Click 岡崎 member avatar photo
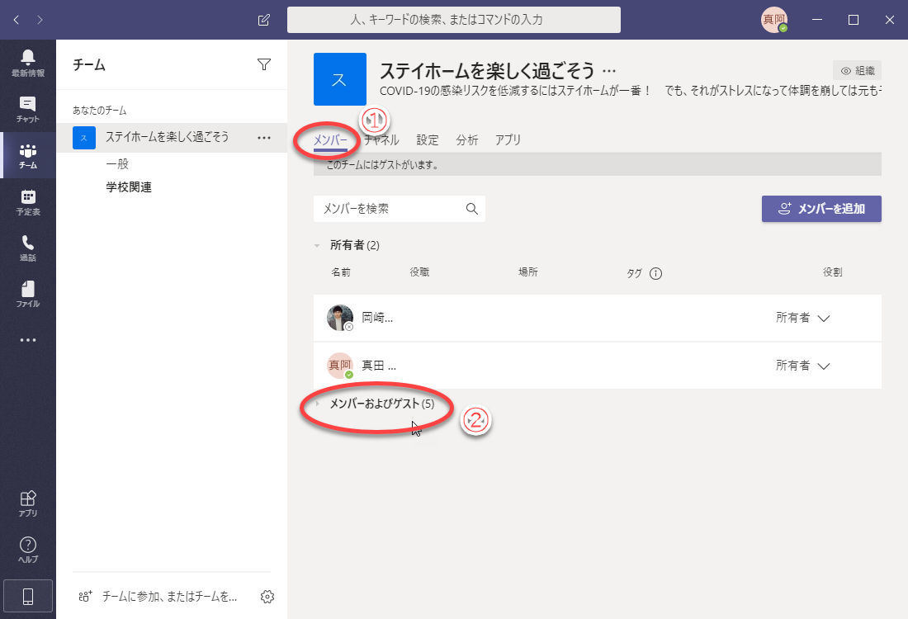This screenshot has width=908, height=619. [x=340, y=317]
